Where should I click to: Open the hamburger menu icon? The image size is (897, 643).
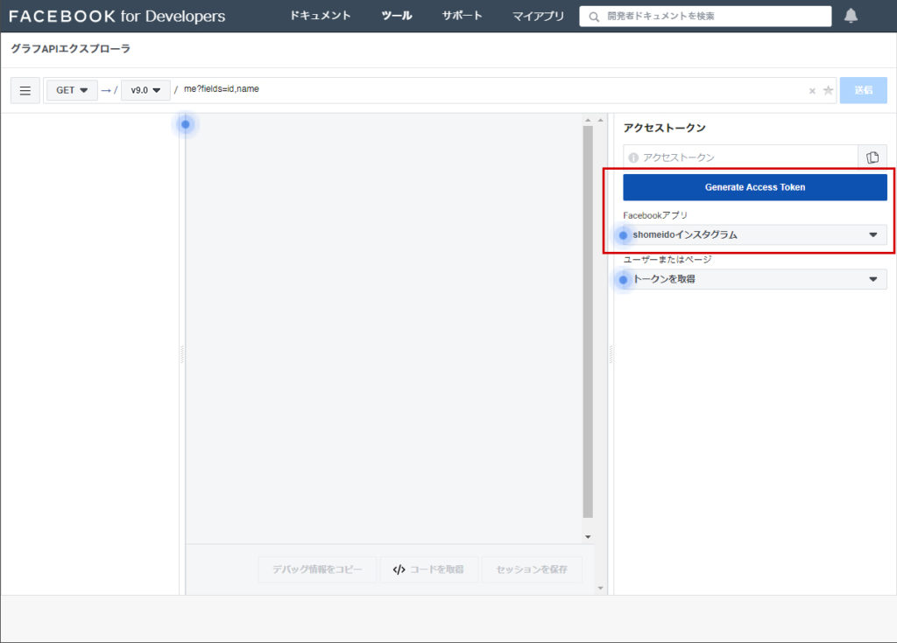[25, 91]
